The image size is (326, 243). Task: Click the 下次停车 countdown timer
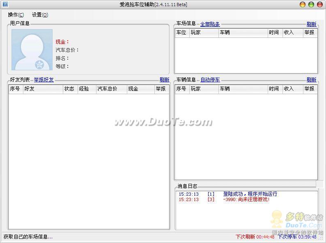coord(297,237)
